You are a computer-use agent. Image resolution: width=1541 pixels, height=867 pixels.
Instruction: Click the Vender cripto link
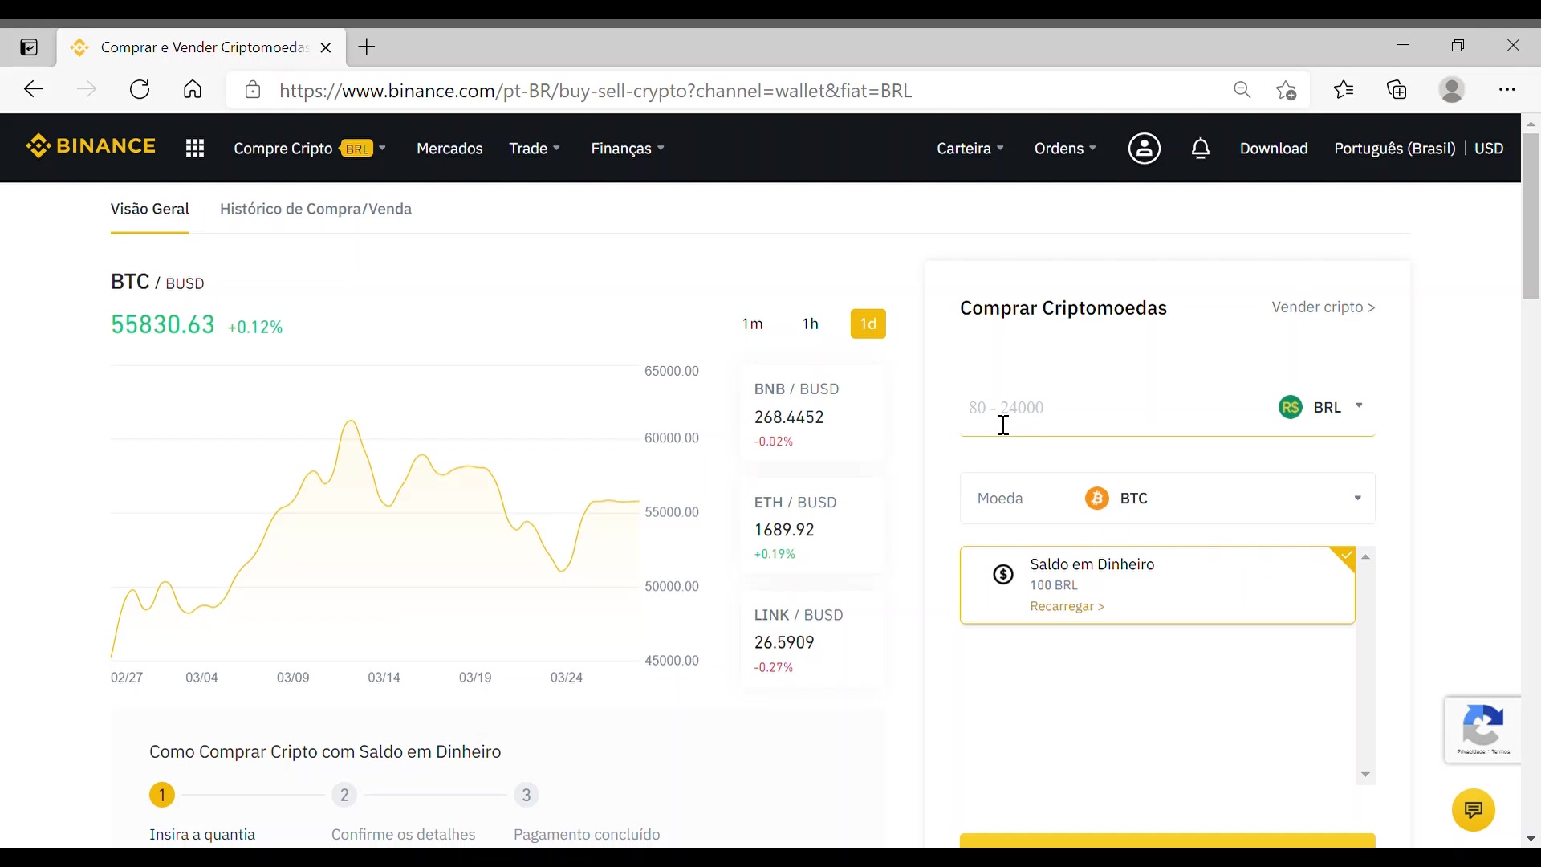[1323, 307]
